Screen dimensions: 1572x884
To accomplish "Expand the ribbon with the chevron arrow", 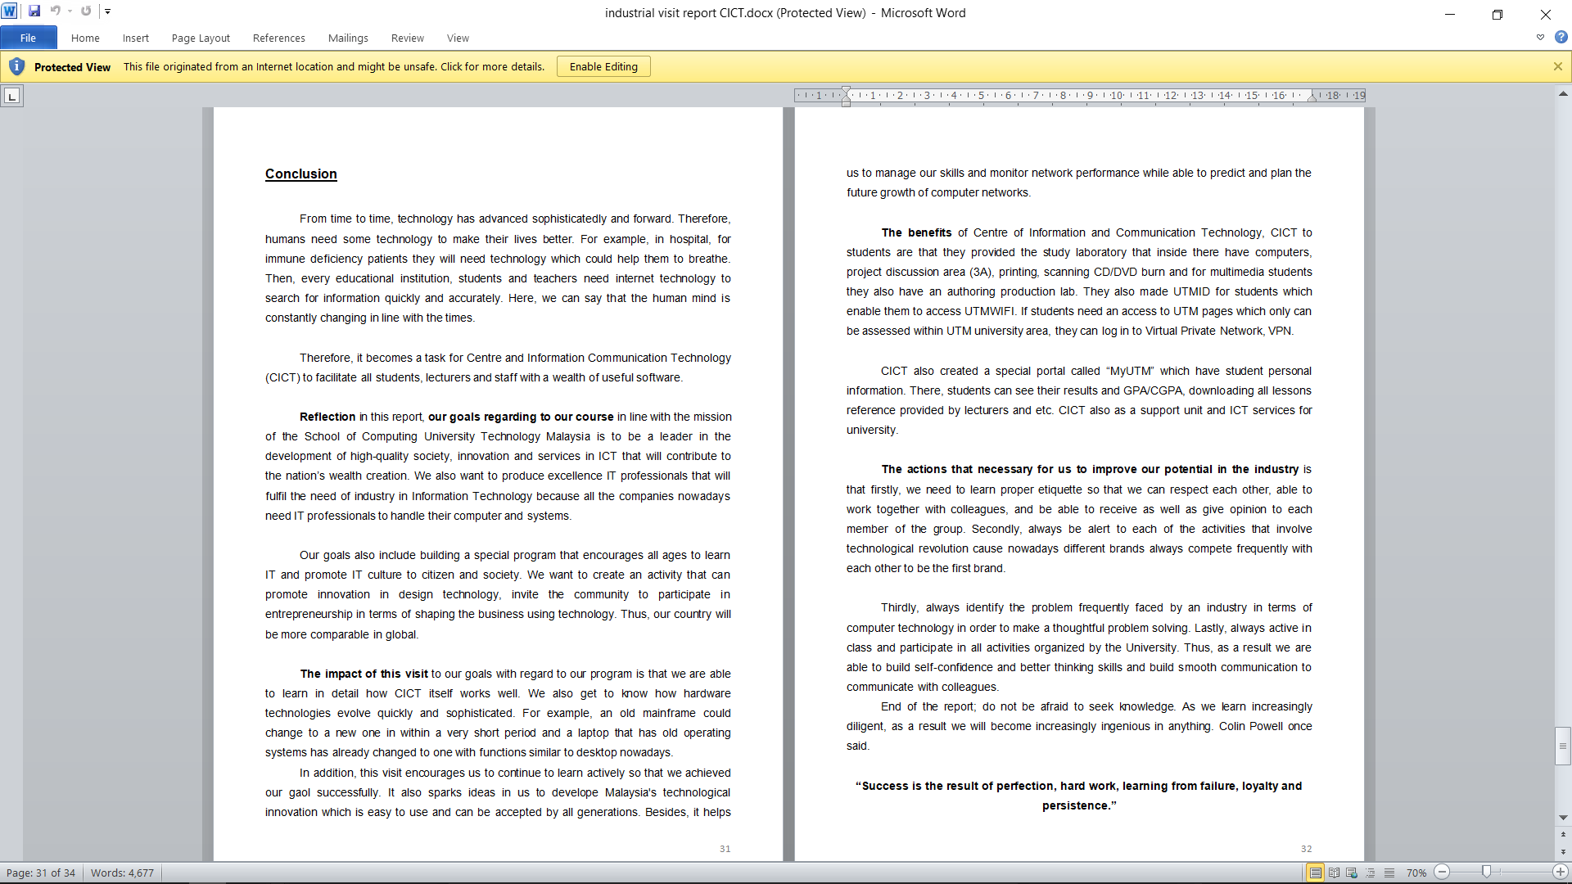I will point(1540,37).
